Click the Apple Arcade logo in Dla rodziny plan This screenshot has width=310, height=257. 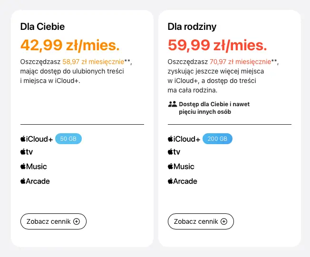pos(183,181)
